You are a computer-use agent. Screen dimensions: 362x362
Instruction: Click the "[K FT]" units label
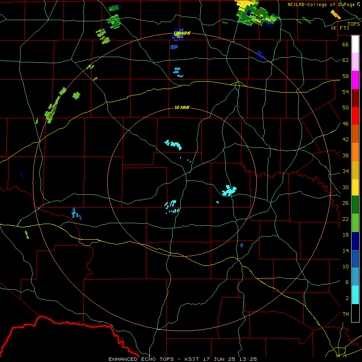tap(340, 28)
